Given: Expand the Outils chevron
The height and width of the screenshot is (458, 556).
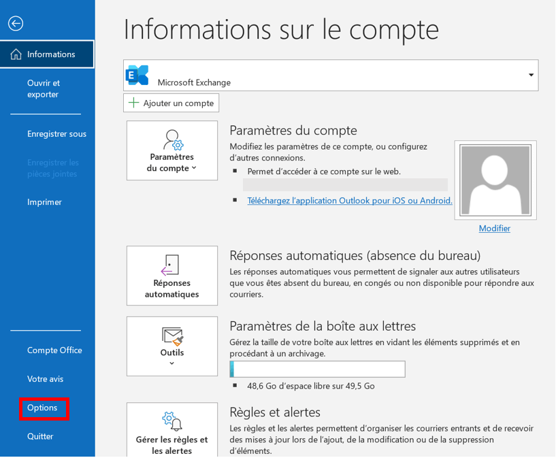Looking at the screenshot, I should pyautogui.click(x=172, y=363).
